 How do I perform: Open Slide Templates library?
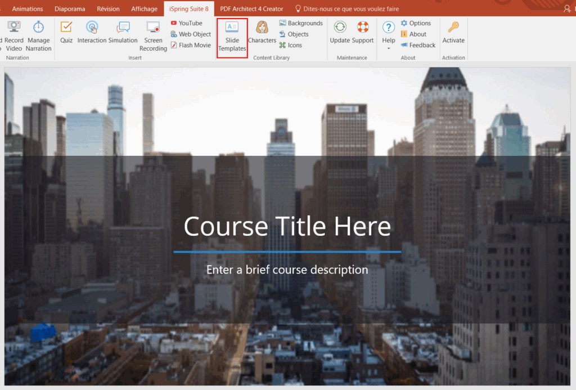tap(232, 36)
